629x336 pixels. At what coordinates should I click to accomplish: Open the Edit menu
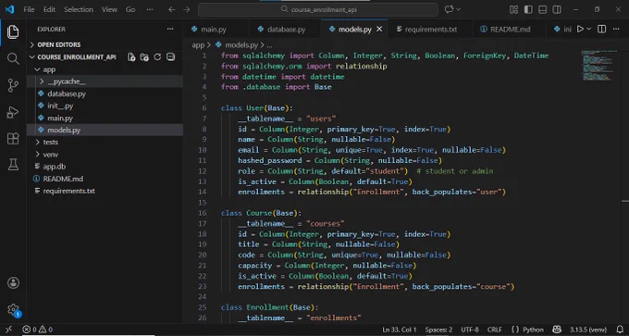coord(49,9)
